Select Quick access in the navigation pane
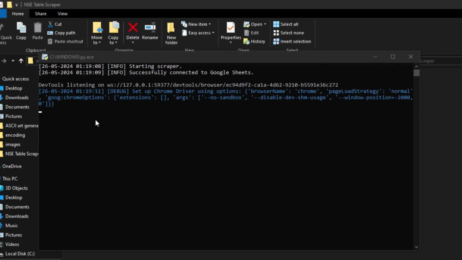Image resolution: width=462 pixels, height=260 pixels. coord(16,79)
